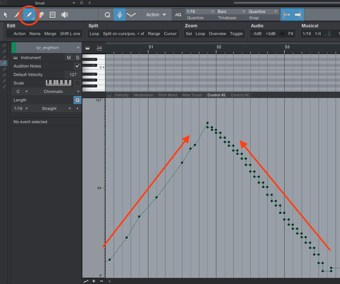The image size is (340, 284).
Task: Click the Quantize Q icon in toolbar
Action: tap(107, 15)
